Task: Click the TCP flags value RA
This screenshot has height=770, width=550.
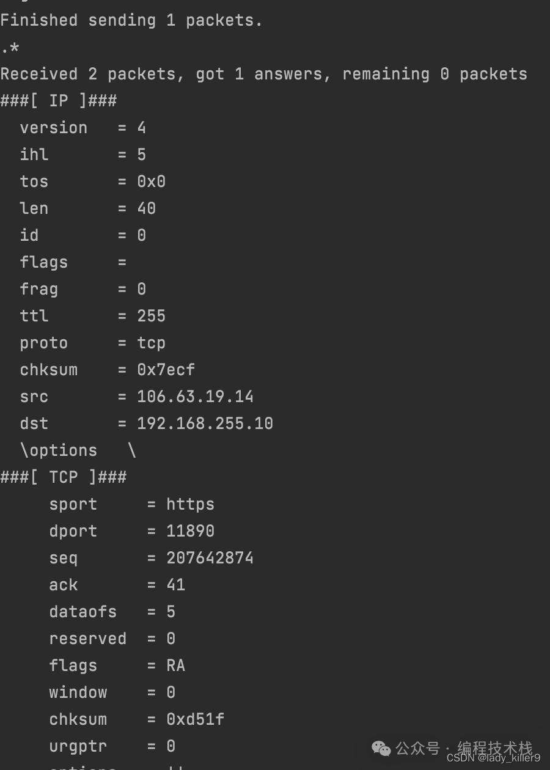Action: [x=176, y=665]
